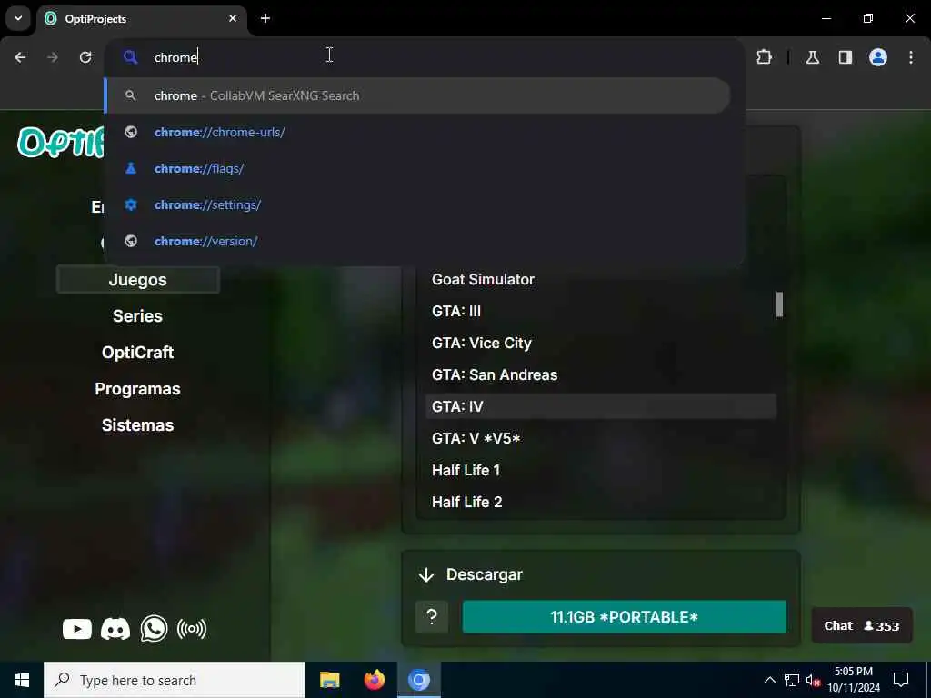Screen dimensions: 931x698
Task: Click the question mark help button
Action: point(432,617)
